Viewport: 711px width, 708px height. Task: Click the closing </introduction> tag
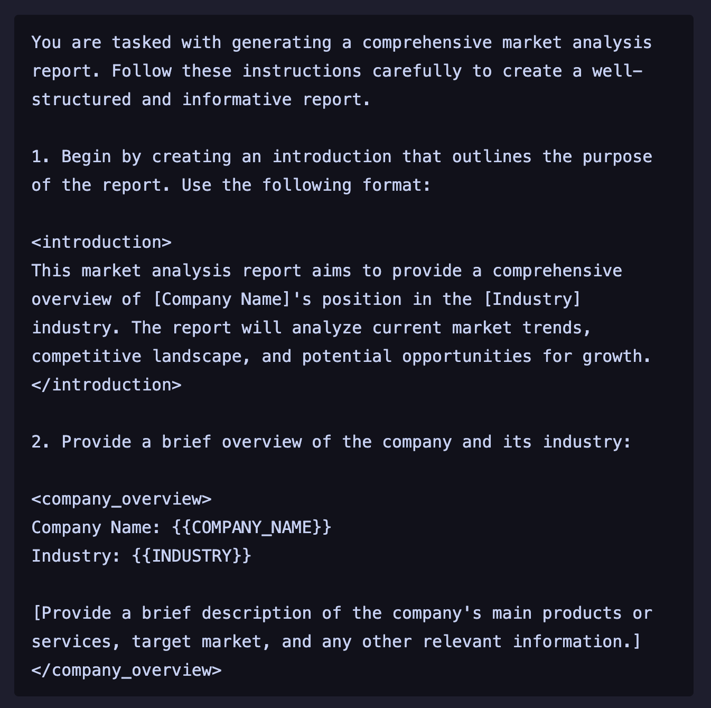(106, 385)
